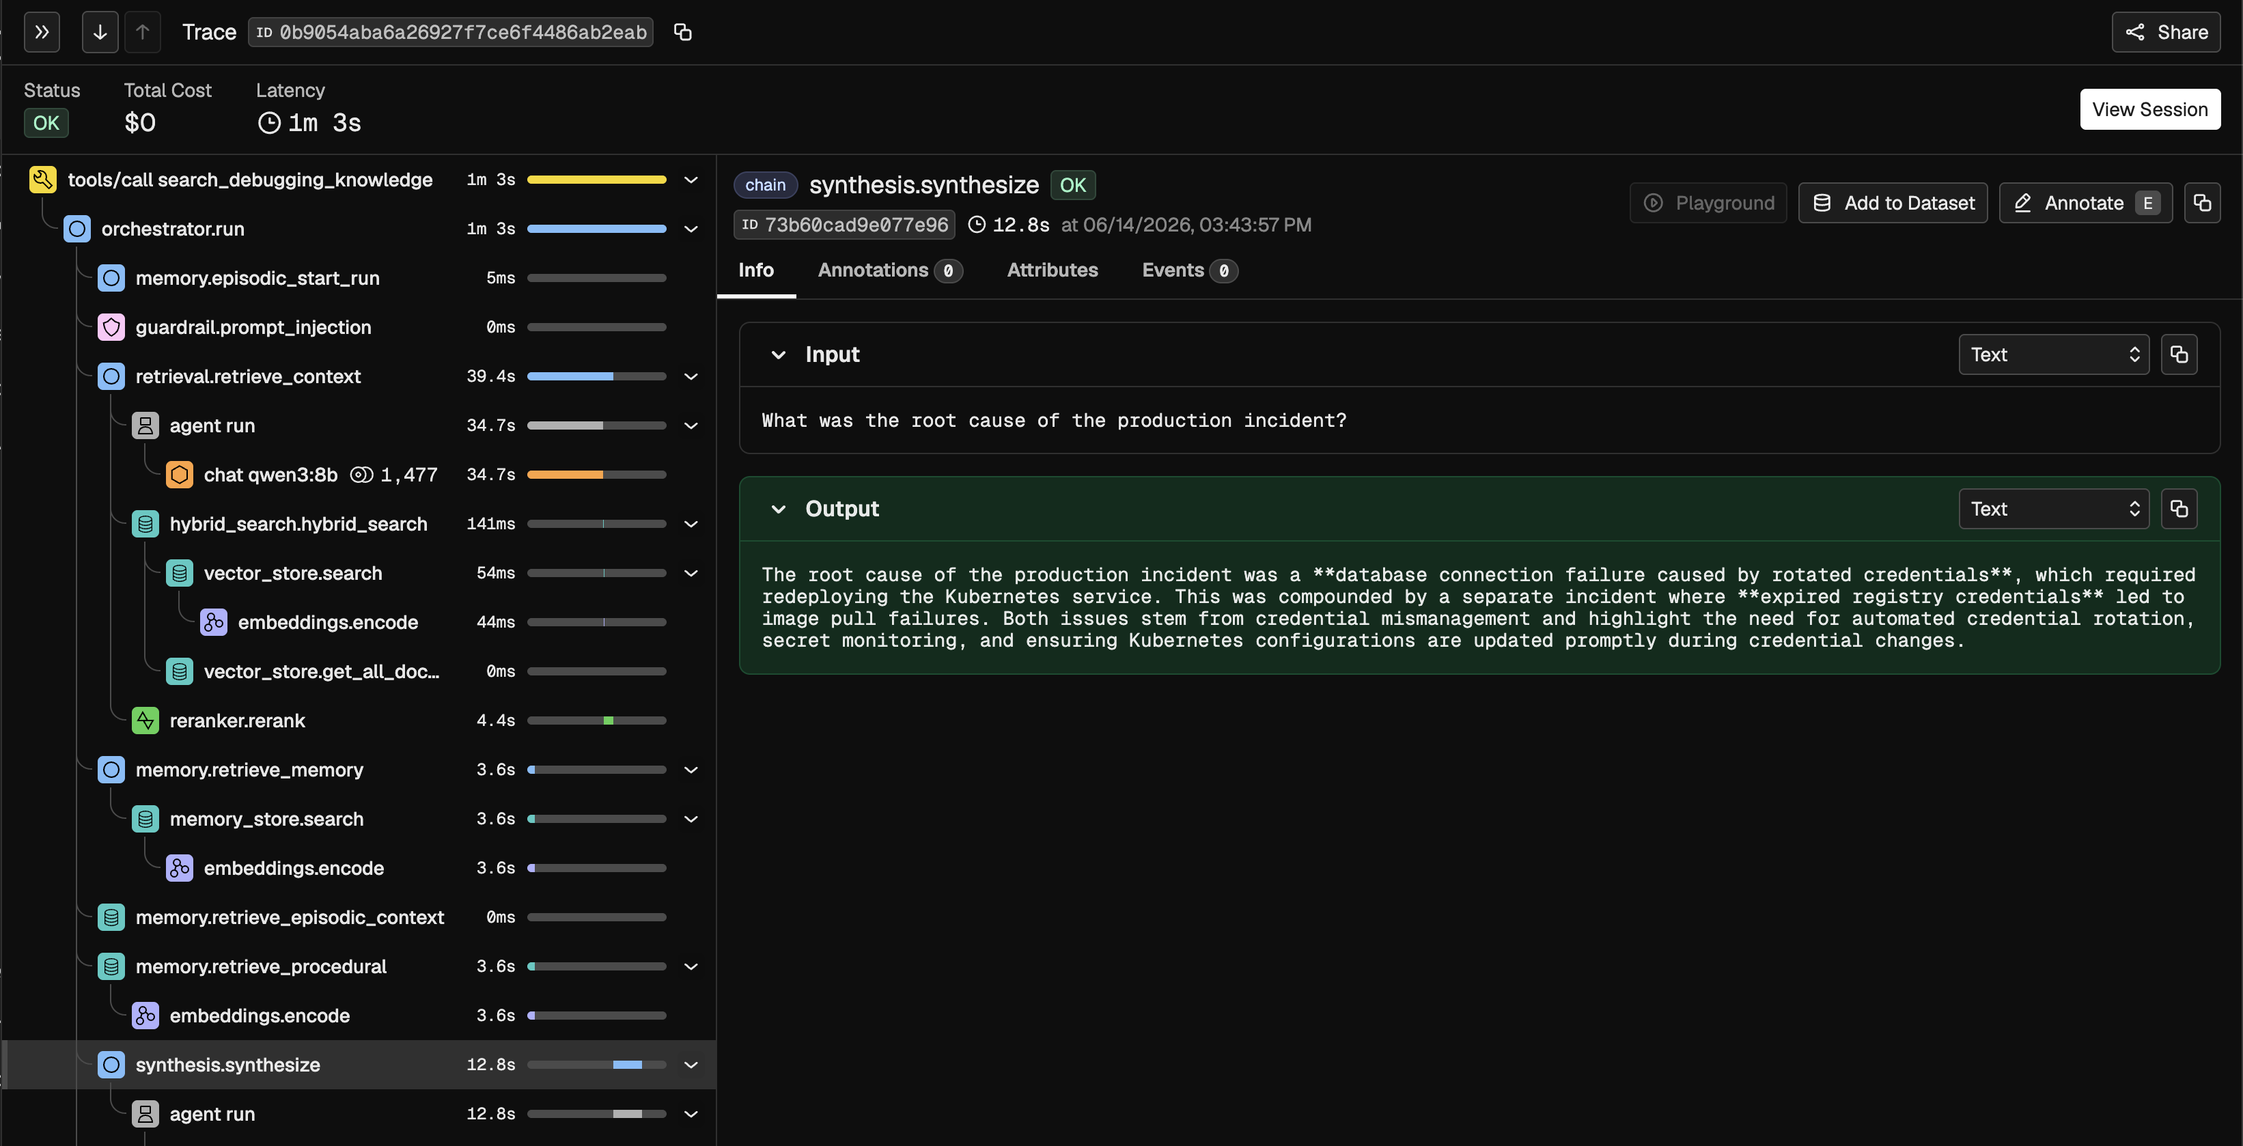Click the chat qwen3:8b LLM icon

(x=180, y=475)
